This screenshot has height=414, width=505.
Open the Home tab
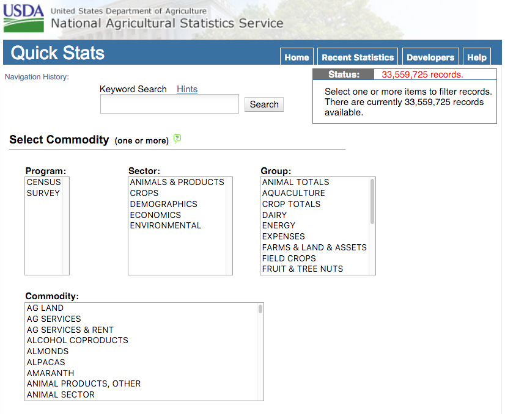297,57
